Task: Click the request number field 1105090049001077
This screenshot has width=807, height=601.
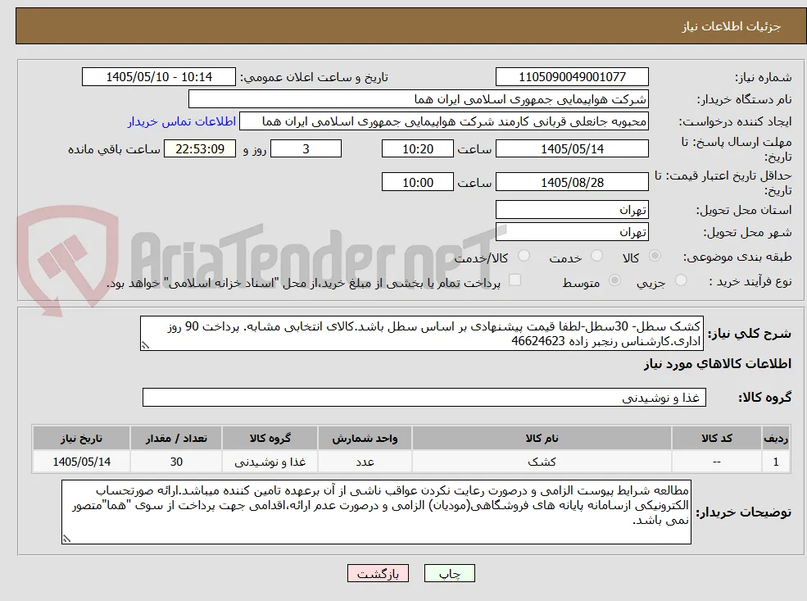Action: point(572,77)
